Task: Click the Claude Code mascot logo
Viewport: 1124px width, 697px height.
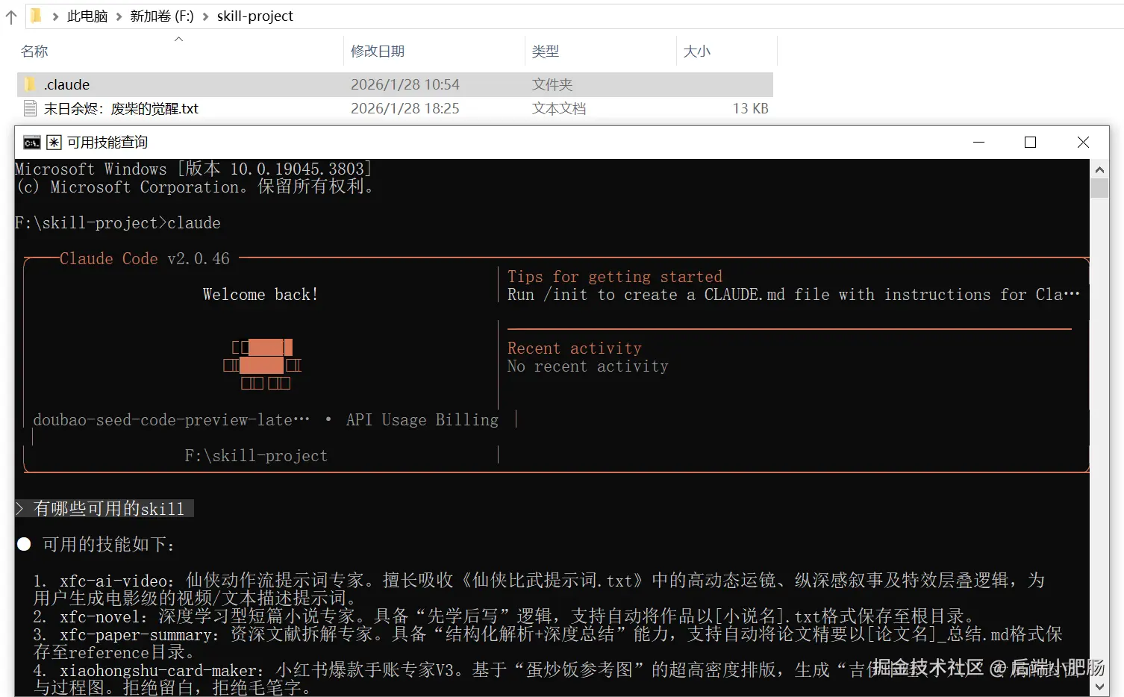Action: (263, 365)
